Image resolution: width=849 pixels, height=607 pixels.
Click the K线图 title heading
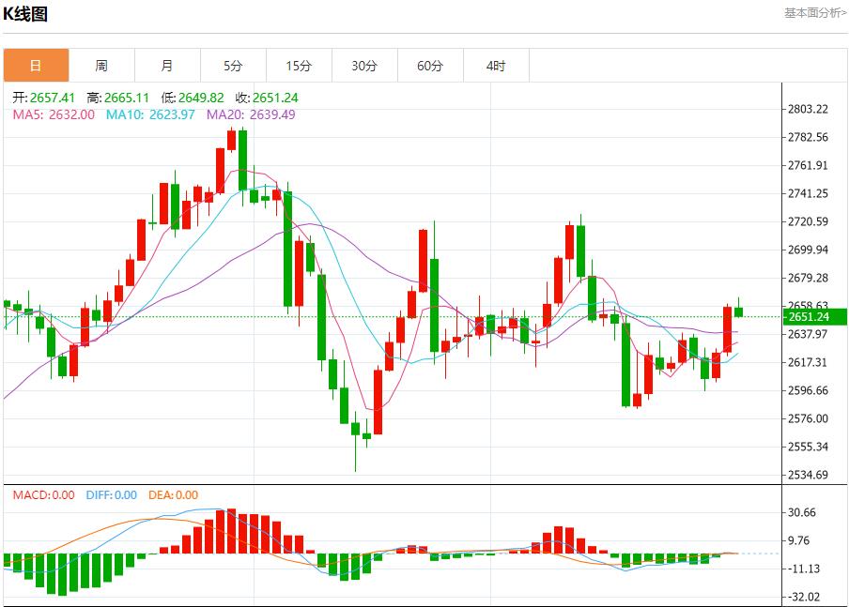[25, 13]
